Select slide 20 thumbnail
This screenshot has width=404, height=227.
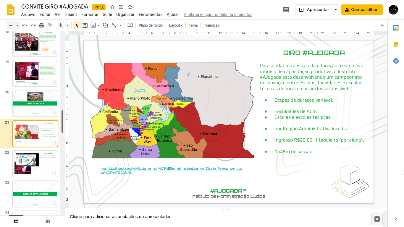click(x=35, y=103)
